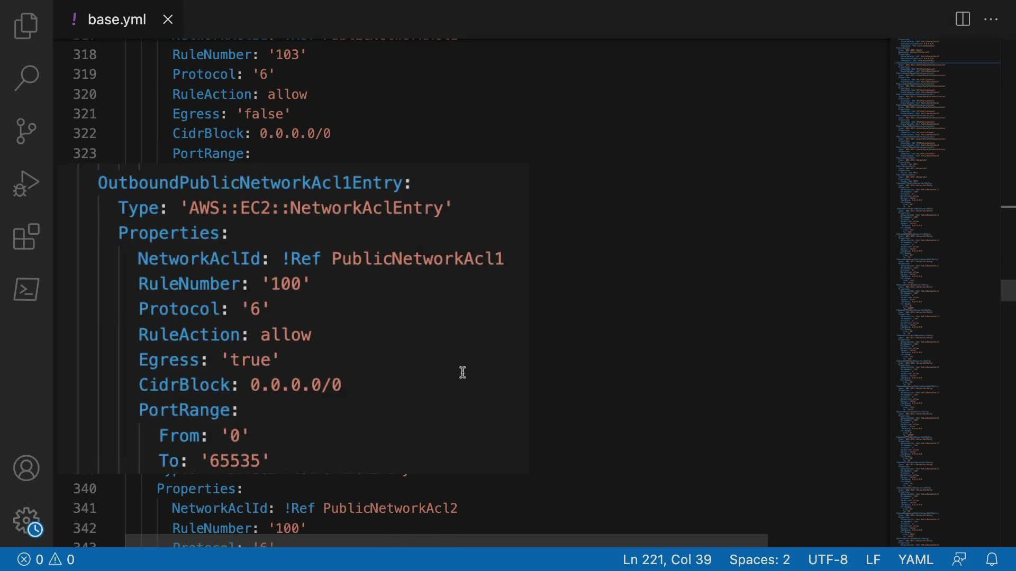The height and width of the screenshot is (571, 1016).
Task: Split the editor to the right
Action: 963,20
